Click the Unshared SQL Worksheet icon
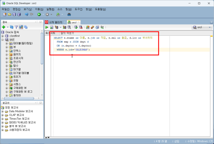Screen dimensions: 214x144 pos(88,27)
